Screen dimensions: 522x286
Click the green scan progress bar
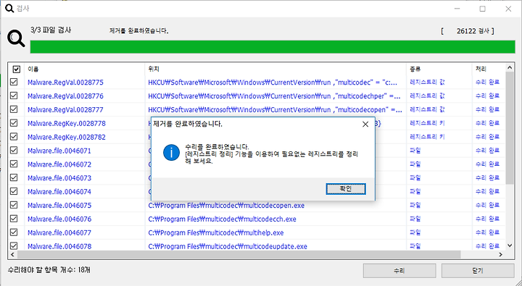click(x=273, y=47)
